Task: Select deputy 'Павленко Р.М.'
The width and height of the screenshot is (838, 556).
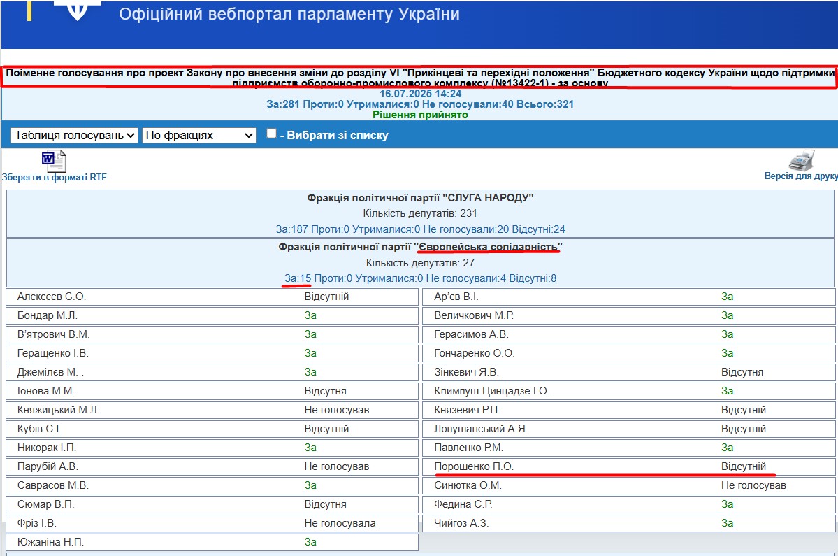Action: point(469,448)
